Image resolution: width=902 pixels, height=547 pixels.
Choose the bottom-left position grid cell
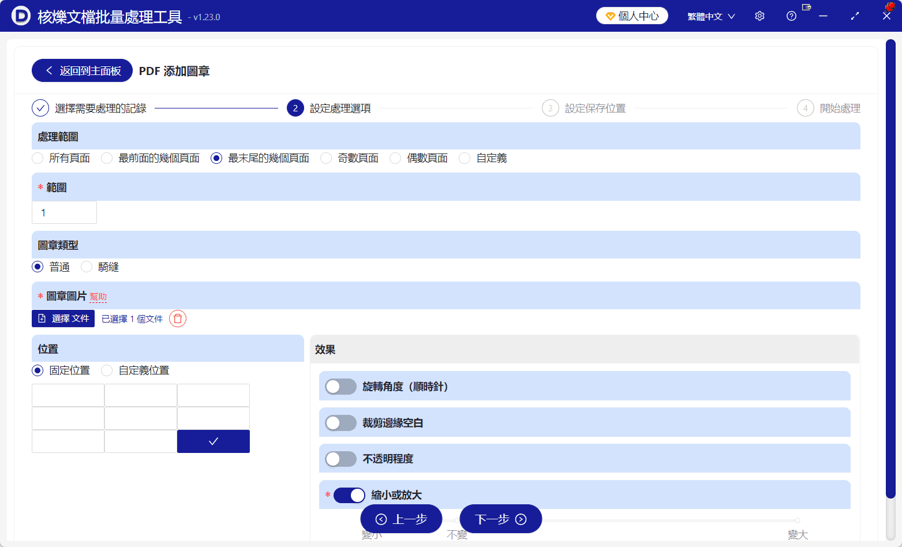point(68,441)
